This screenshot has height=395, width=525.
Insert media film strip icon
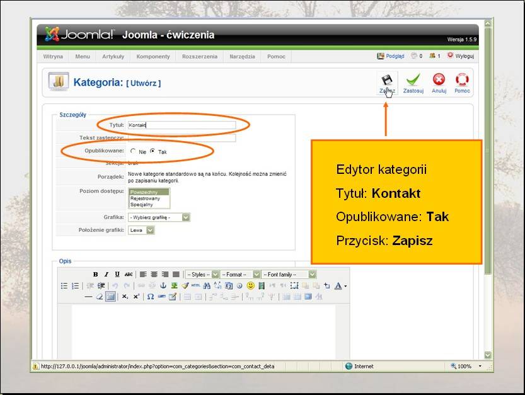pyautogui.click(x=262, y=285)
